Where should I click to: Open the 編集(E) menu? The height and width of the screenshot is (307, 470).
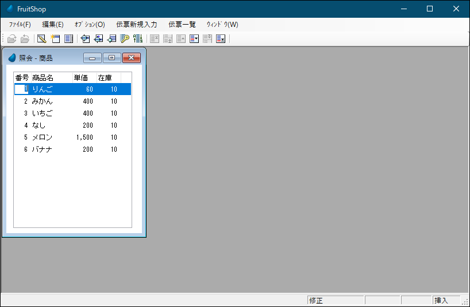[x=53, y=25]
